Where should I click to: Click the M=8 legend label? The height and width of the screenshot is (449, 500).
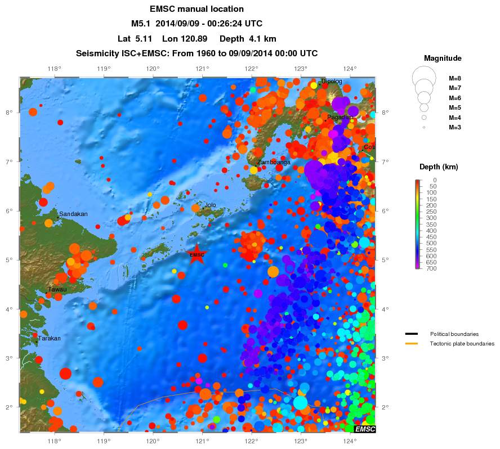coord(455,78)
